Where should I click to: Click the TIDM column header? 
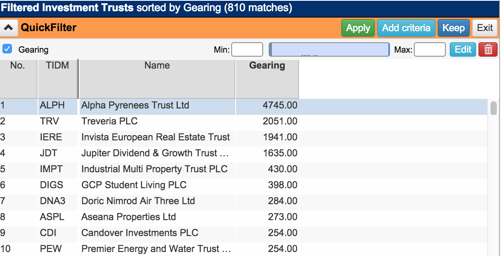point(57,66)
